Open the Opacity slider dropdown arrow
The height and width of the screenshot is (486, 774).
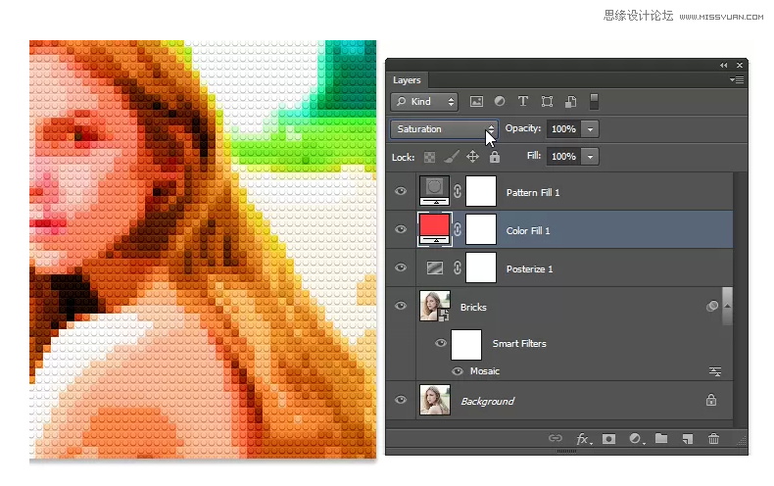(x=590, y=129)
